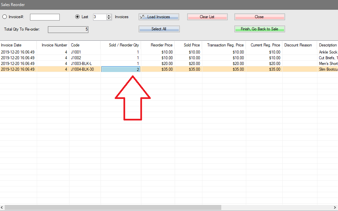Screen dimensions: 338x211
Task: Click the Slim Bootcut description cell
Action: pyautogui.click(x=328, y=69)
